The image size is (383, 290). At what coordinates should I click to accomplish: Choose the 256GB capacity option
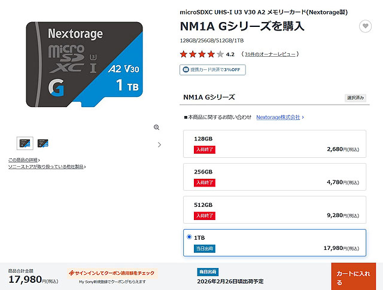(275, 177)
